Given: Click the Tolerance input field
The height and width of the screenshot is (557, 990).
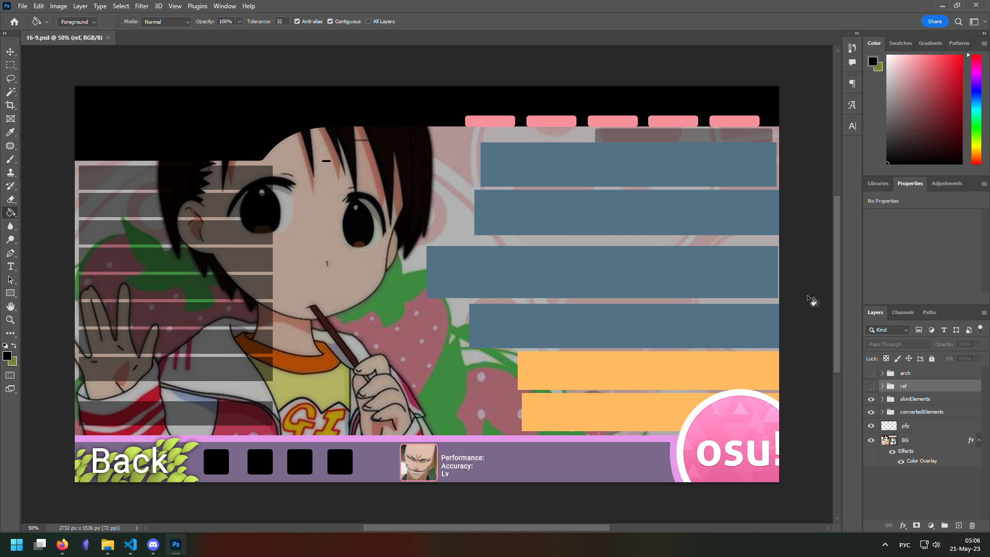Looking at the screenshot, I should point(282,22).
